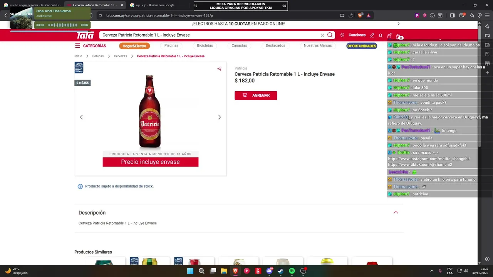Open the user account icon in the red header

click(x=381, y=35)
